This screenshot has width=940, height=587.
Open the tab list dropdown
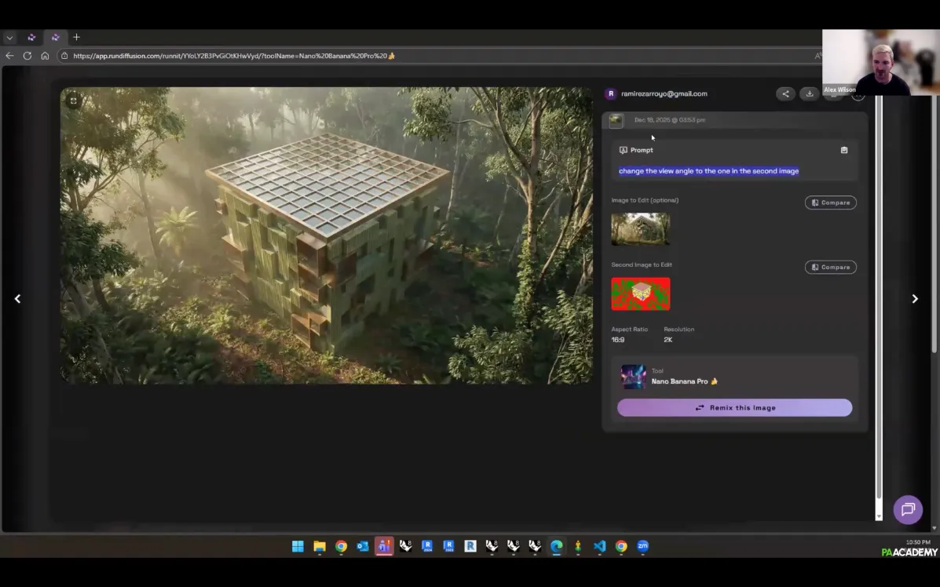[9, 37]
